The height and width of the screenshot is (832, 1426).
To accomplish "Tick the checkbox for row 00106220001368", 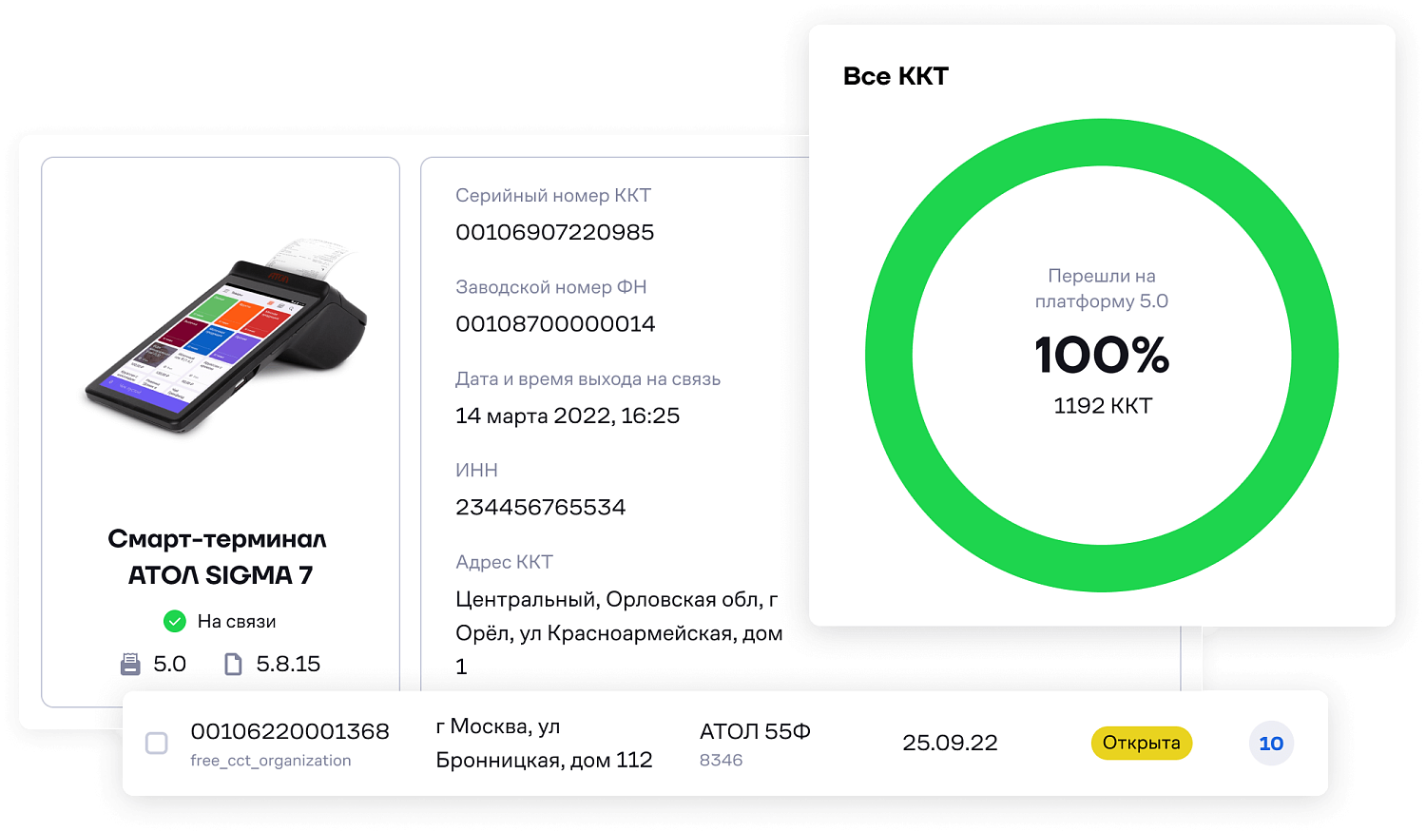I will (157, 744).
